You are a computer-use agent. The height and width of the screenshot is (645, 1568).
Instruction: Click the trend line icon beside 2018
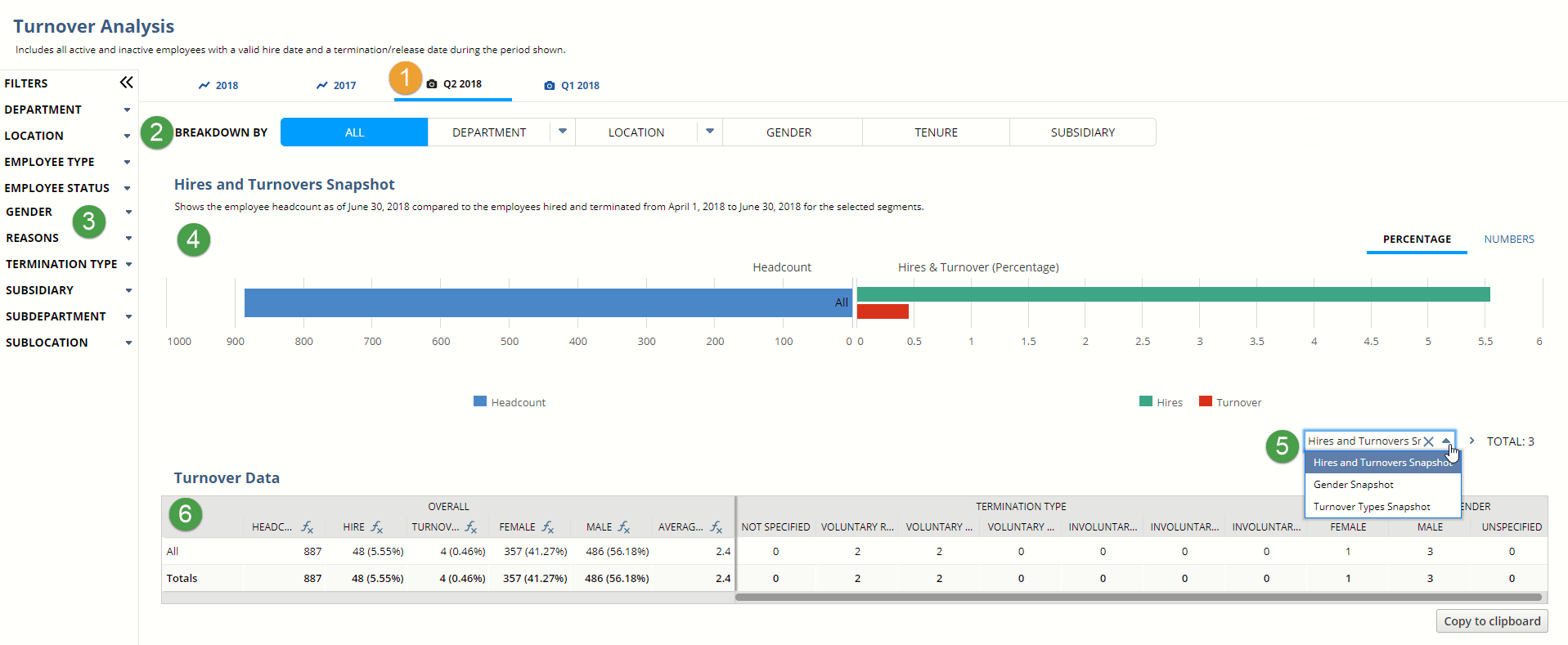click(x=204, y=86)
